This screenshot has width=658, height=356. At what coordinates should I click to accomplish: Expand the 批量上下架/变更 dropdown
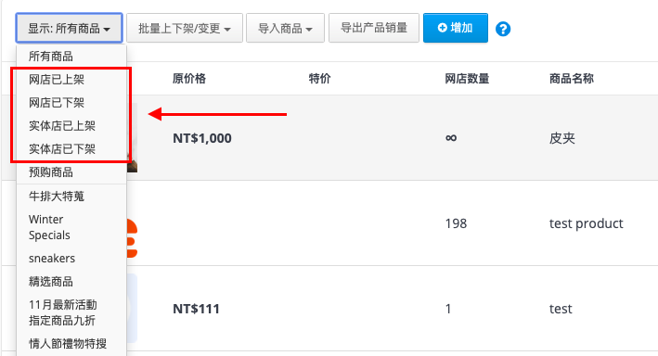tap(185, 28)
